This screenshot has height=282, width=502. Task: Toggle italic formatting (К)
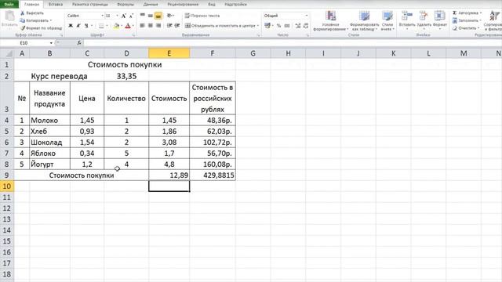(x=78, y=26)
